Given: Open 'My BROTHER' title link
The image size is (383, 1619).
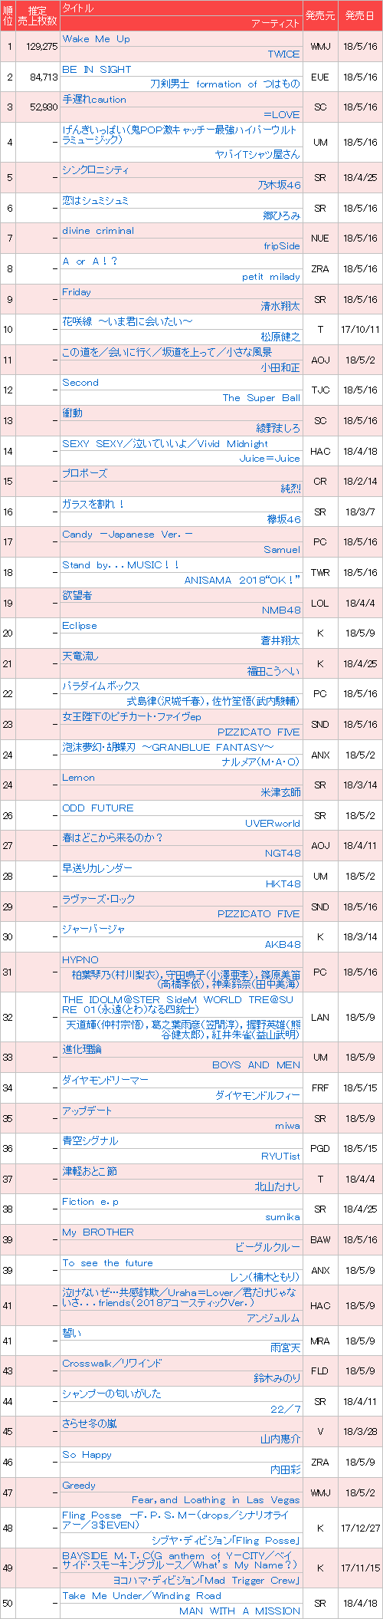Looking at the screenshot, I should [98, 1232].
